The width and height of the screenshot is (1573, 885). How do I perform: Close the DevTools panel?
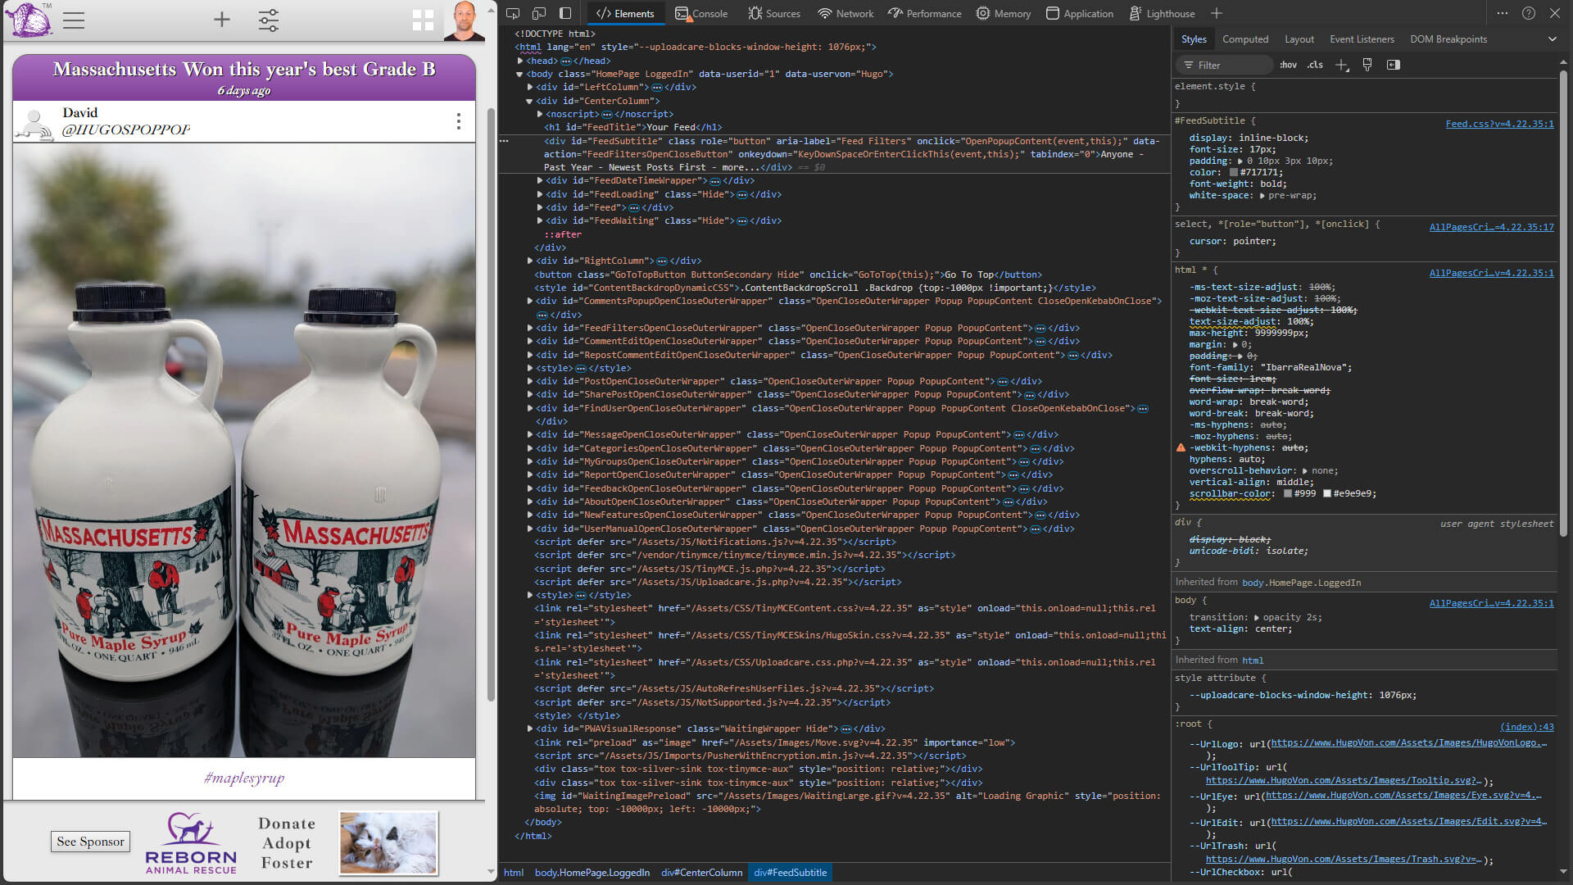coord(1555,13)
